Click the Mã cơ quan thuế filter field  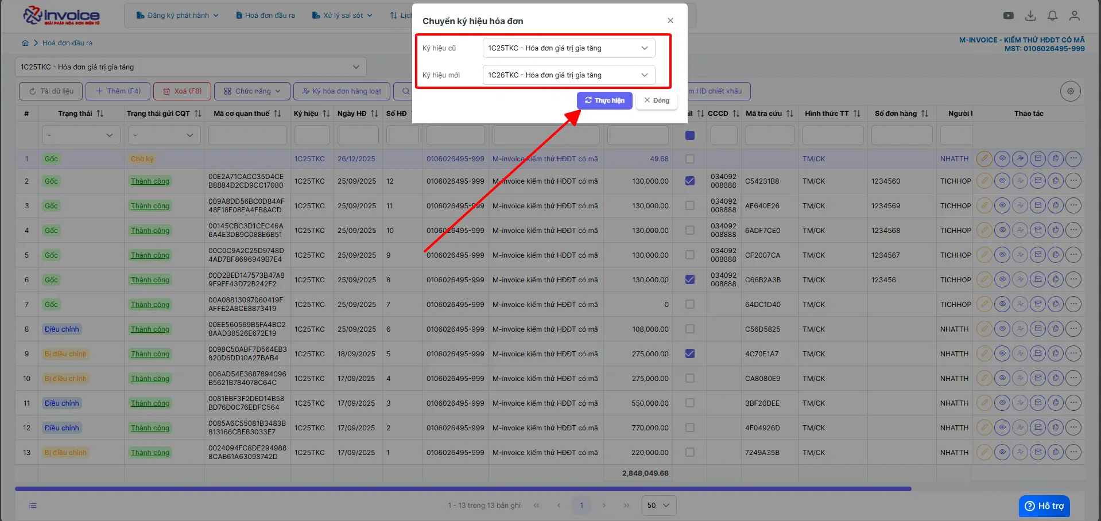[x=247, y=135]
